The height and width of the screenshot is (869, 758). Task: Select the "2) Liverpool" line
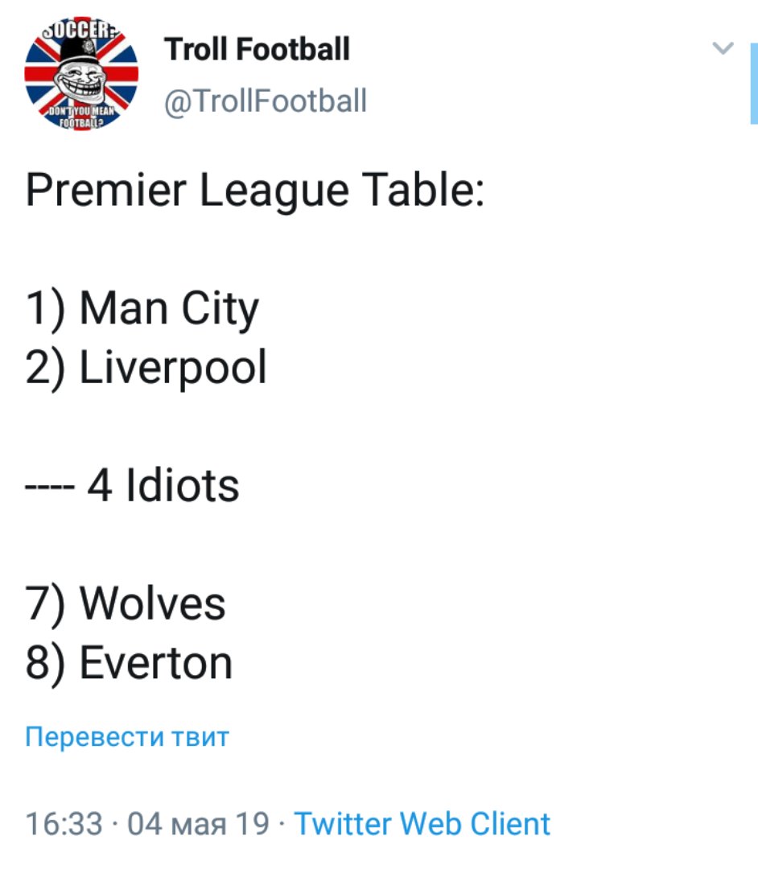coord(146,368)
